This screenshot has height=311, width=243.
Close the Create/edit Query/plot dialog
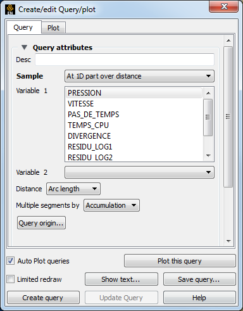click(x=223, y=6)
